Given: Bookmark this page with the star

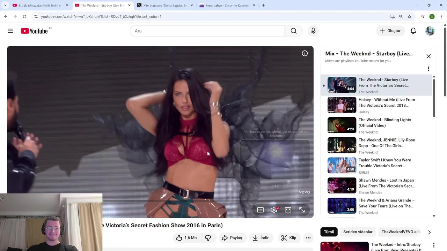Looking at the screenshot, I should coord(409,16).
